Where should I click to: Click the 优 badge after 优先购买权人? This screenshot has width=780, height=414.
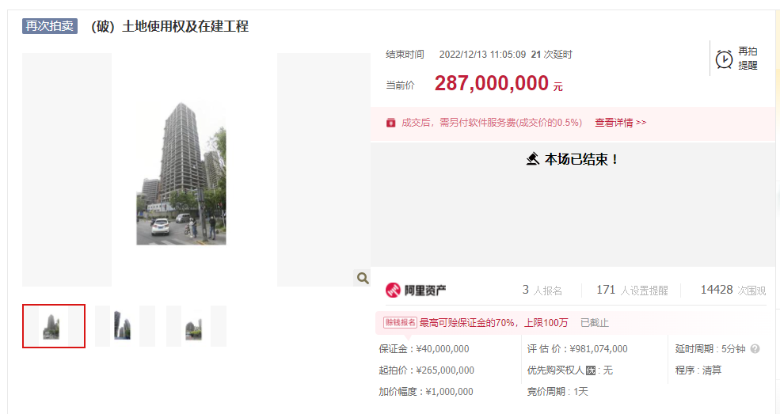tap(590, 370)
